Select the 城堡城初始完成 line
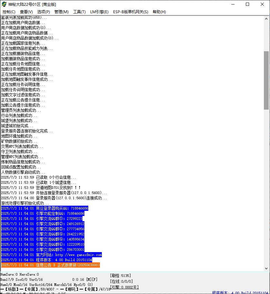This screenshot has height=294, width=270. click(17, 126)
